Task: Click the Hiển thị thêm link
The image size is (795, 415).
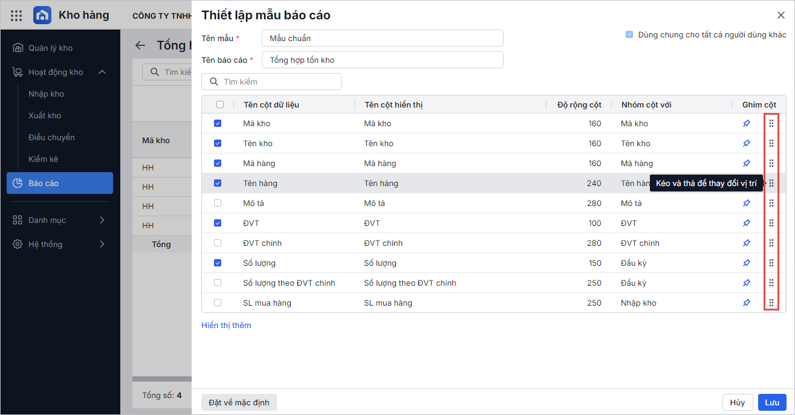Action: point(226,325)
